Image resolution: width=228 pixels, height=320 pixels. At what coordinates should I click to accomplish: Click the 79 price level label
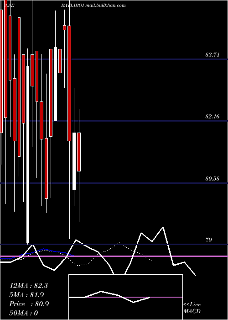point(209,240)
